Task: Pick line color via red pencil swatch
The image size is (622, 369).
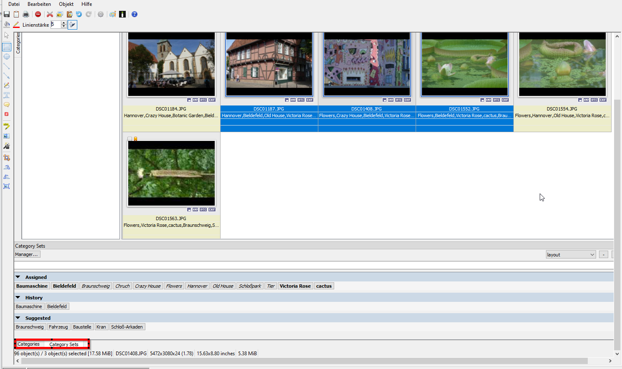Action: (x=16, y=25)
